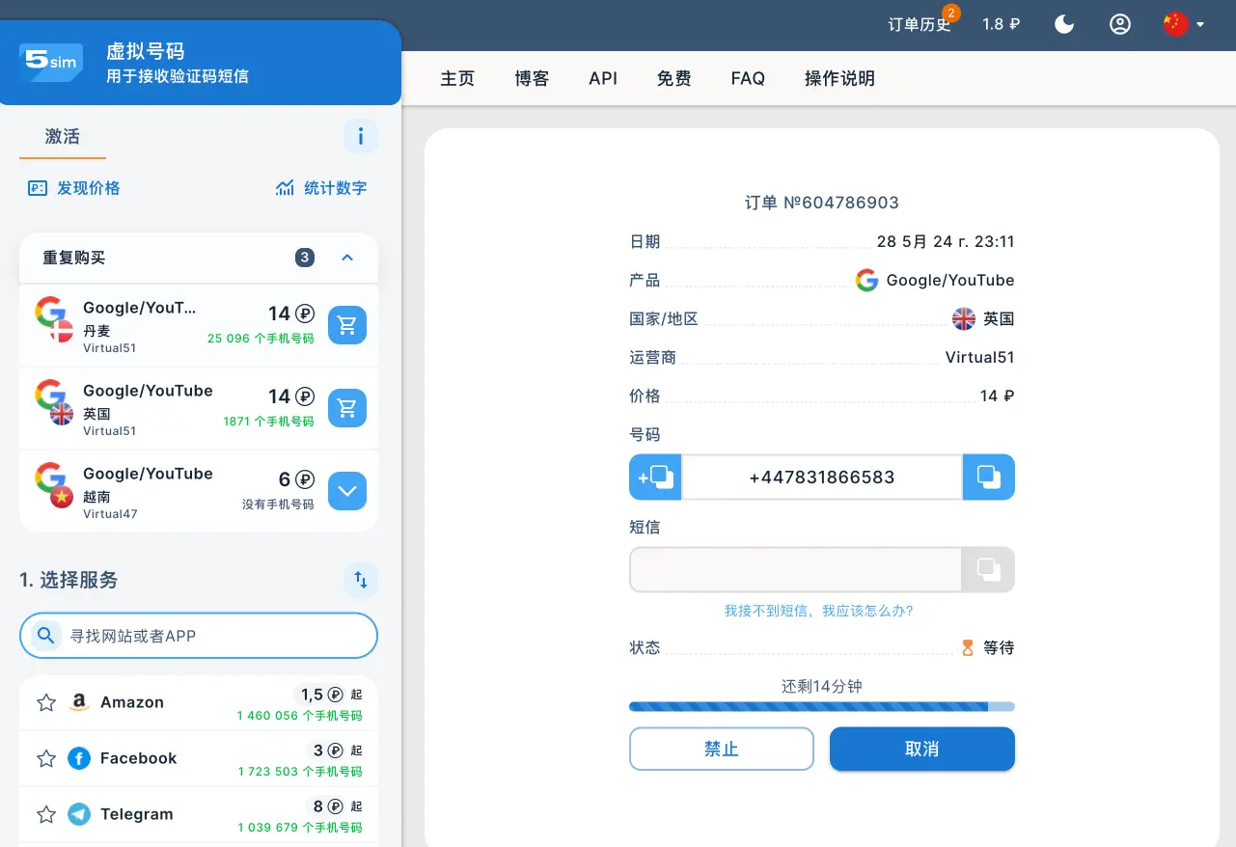Select the Telegram service icon
The height and width of the screenshot is (847, 1236).
pyautogui.click(x=79, y=814)
